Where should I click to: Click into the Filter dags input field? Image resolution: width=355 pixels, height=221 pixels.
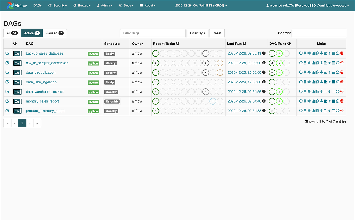point(153,33)
